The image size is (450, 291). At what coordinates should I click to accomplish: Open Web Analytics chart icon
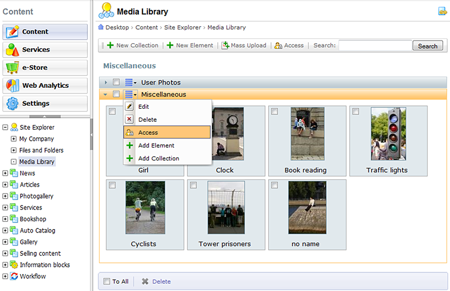coord(12,86)
